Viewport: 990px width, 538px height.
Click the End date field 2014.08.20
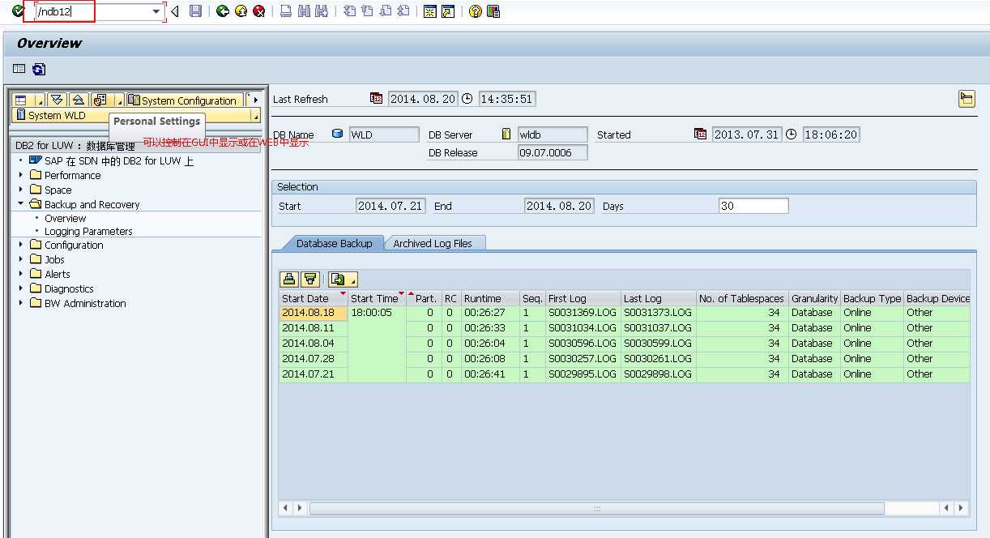coord(559,206)
